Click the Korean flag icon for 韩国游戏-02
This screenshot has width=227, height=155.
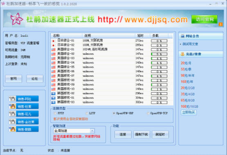(54, 93)
